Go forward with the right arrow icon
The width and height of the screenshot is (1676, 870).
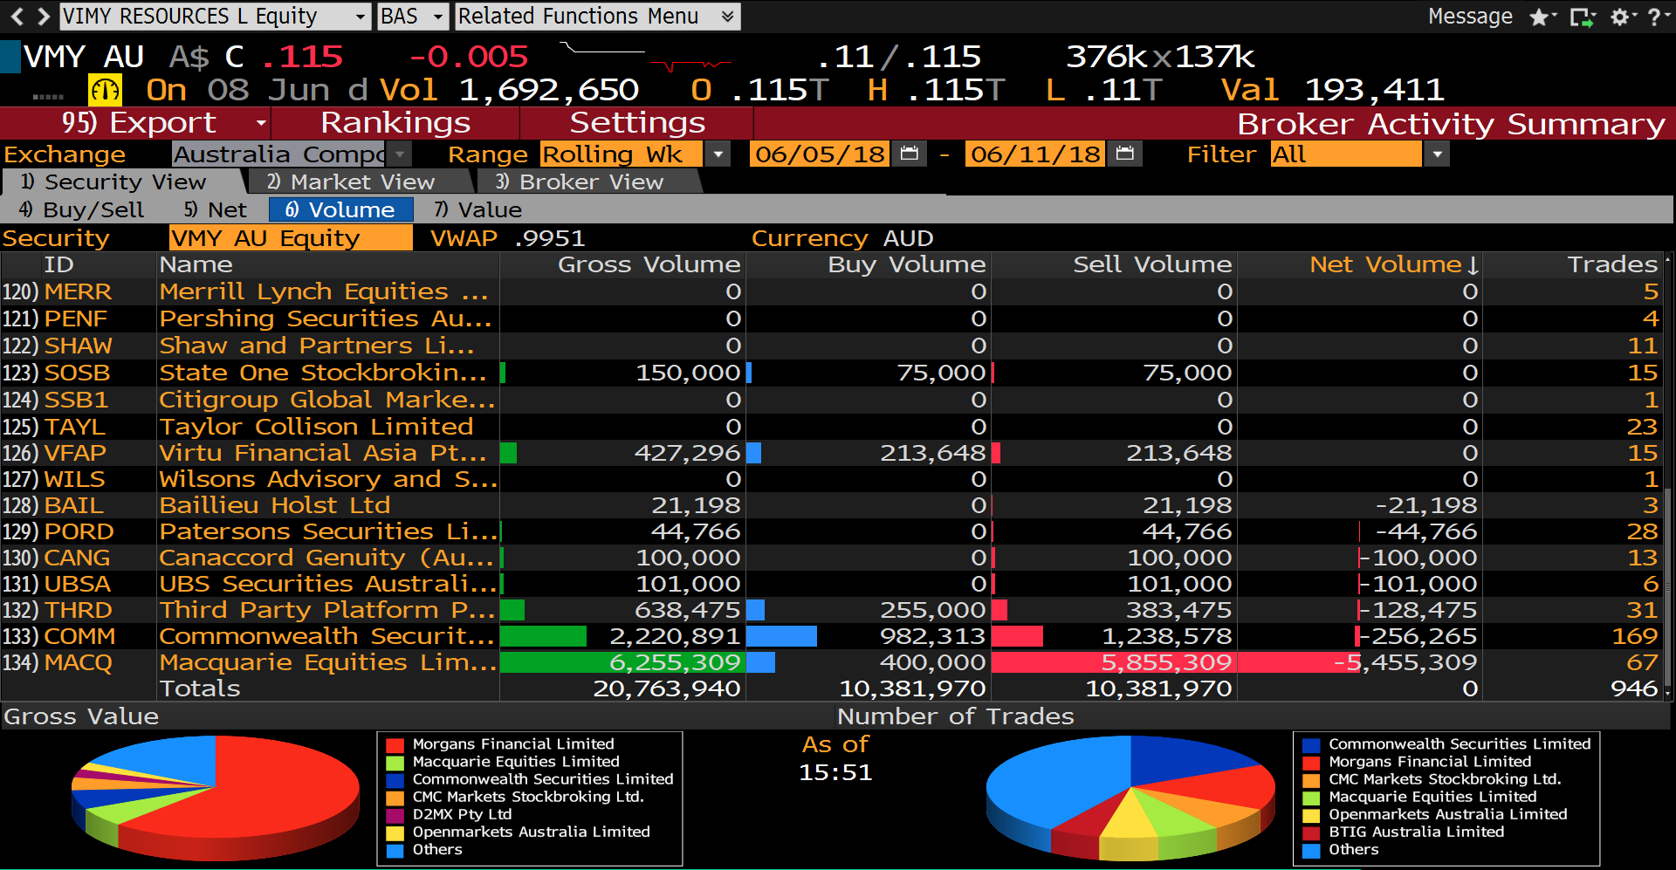click(x=43, y=16)
